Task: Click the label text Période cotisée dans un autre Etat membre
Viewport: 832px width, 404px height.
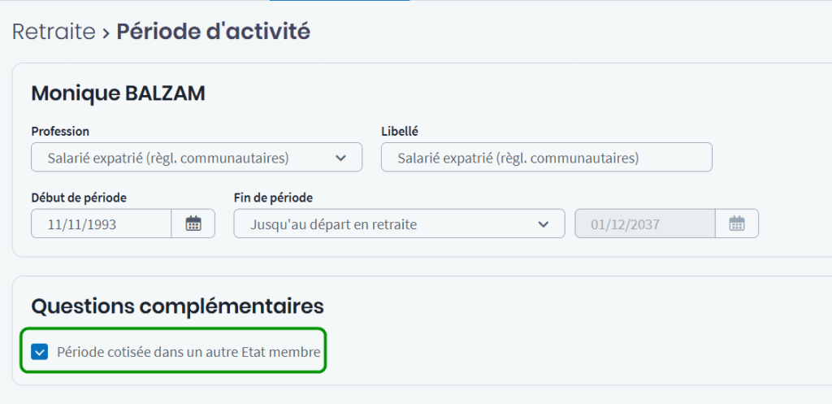Action: coord(188,352)
